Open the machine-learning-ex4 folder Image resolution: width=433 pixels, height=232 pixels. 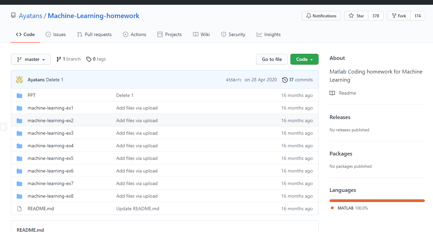click(50, 146)
